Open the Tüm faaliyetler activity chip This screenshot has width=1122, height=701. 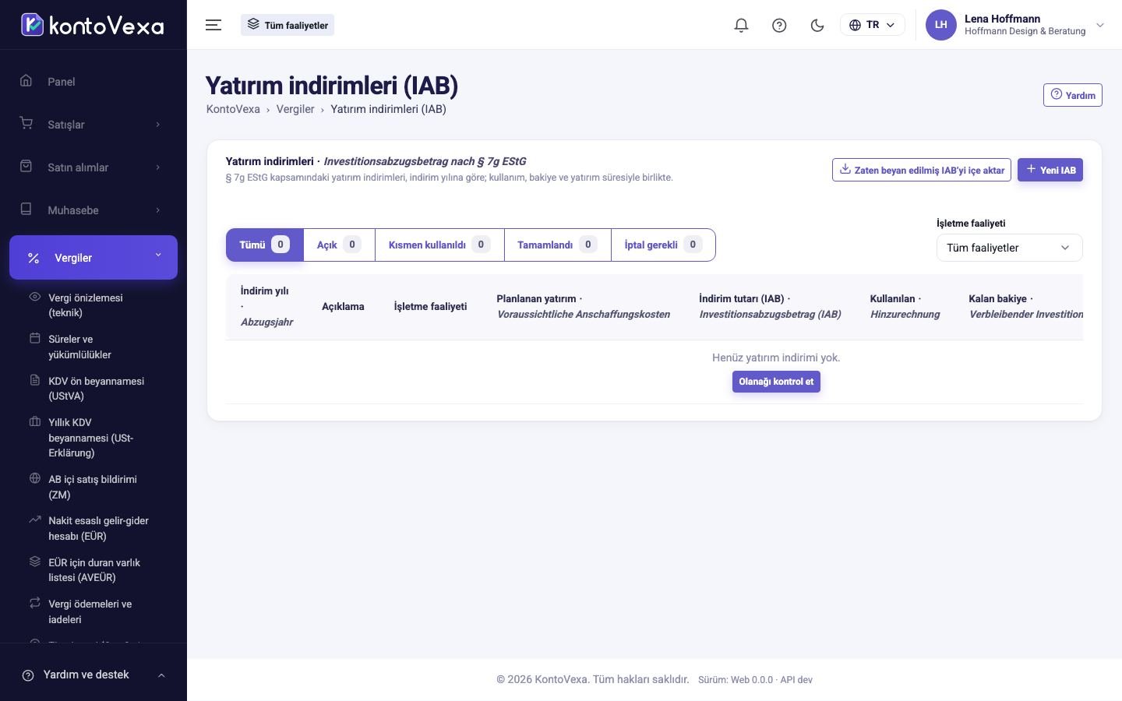tap(288, 25)
